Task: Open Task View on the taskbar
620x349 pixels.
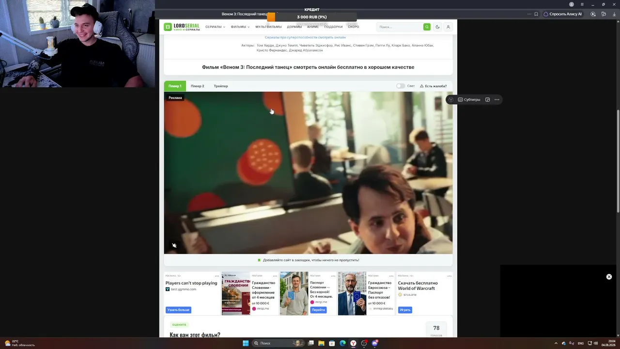Action: [x=311, y=343]
